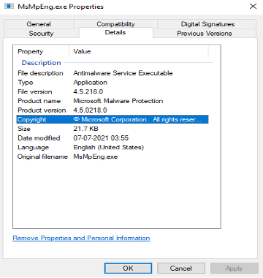The image size is (263, 278).
Task: Select the Details tab
Action: click(x=115, y=32)
